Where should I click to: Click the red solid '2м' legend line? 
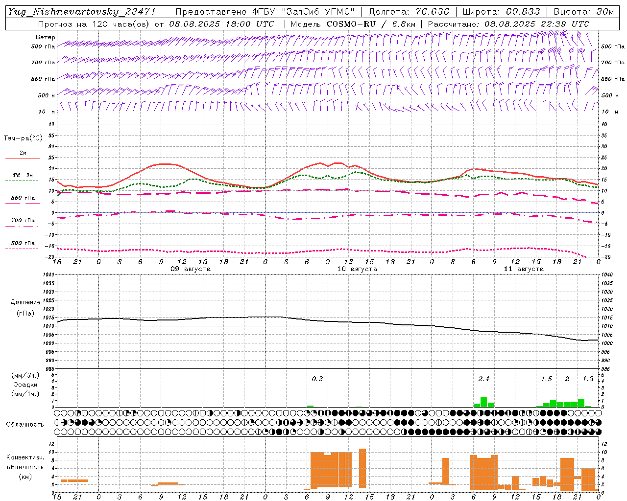23,158
